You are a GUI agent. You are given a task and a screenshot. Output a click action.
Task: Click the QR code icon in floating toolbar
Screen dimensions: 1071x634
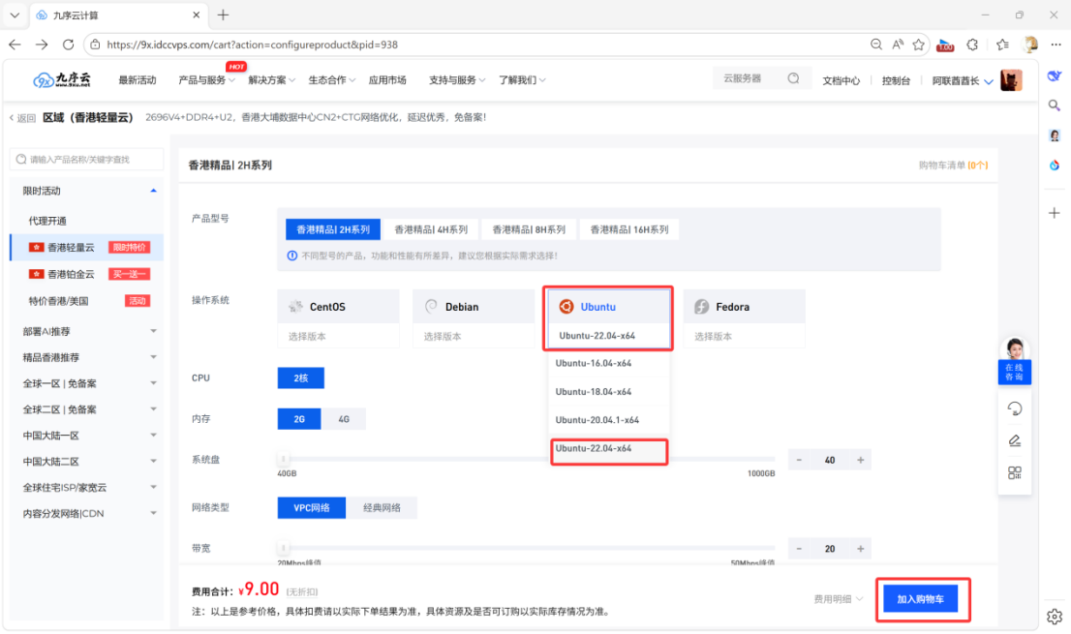click(1014, 472)
